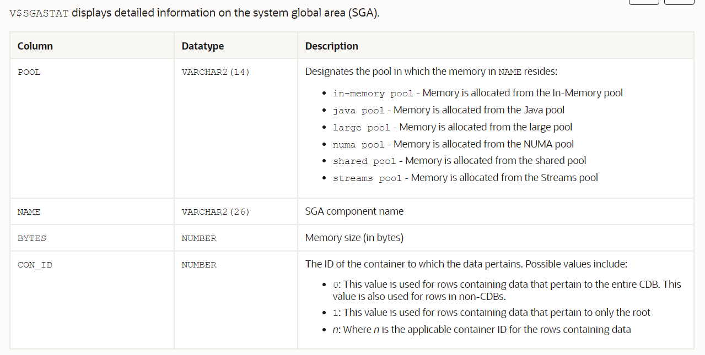
Task: Click the POOL column name
Action: [x=29, y=72]
